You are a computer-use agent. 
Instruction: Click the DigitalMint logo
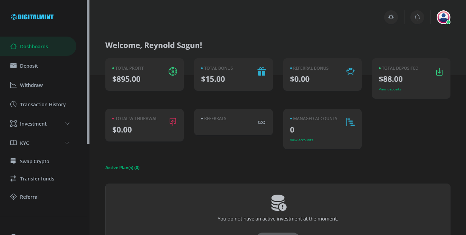[x=32, y=17]
